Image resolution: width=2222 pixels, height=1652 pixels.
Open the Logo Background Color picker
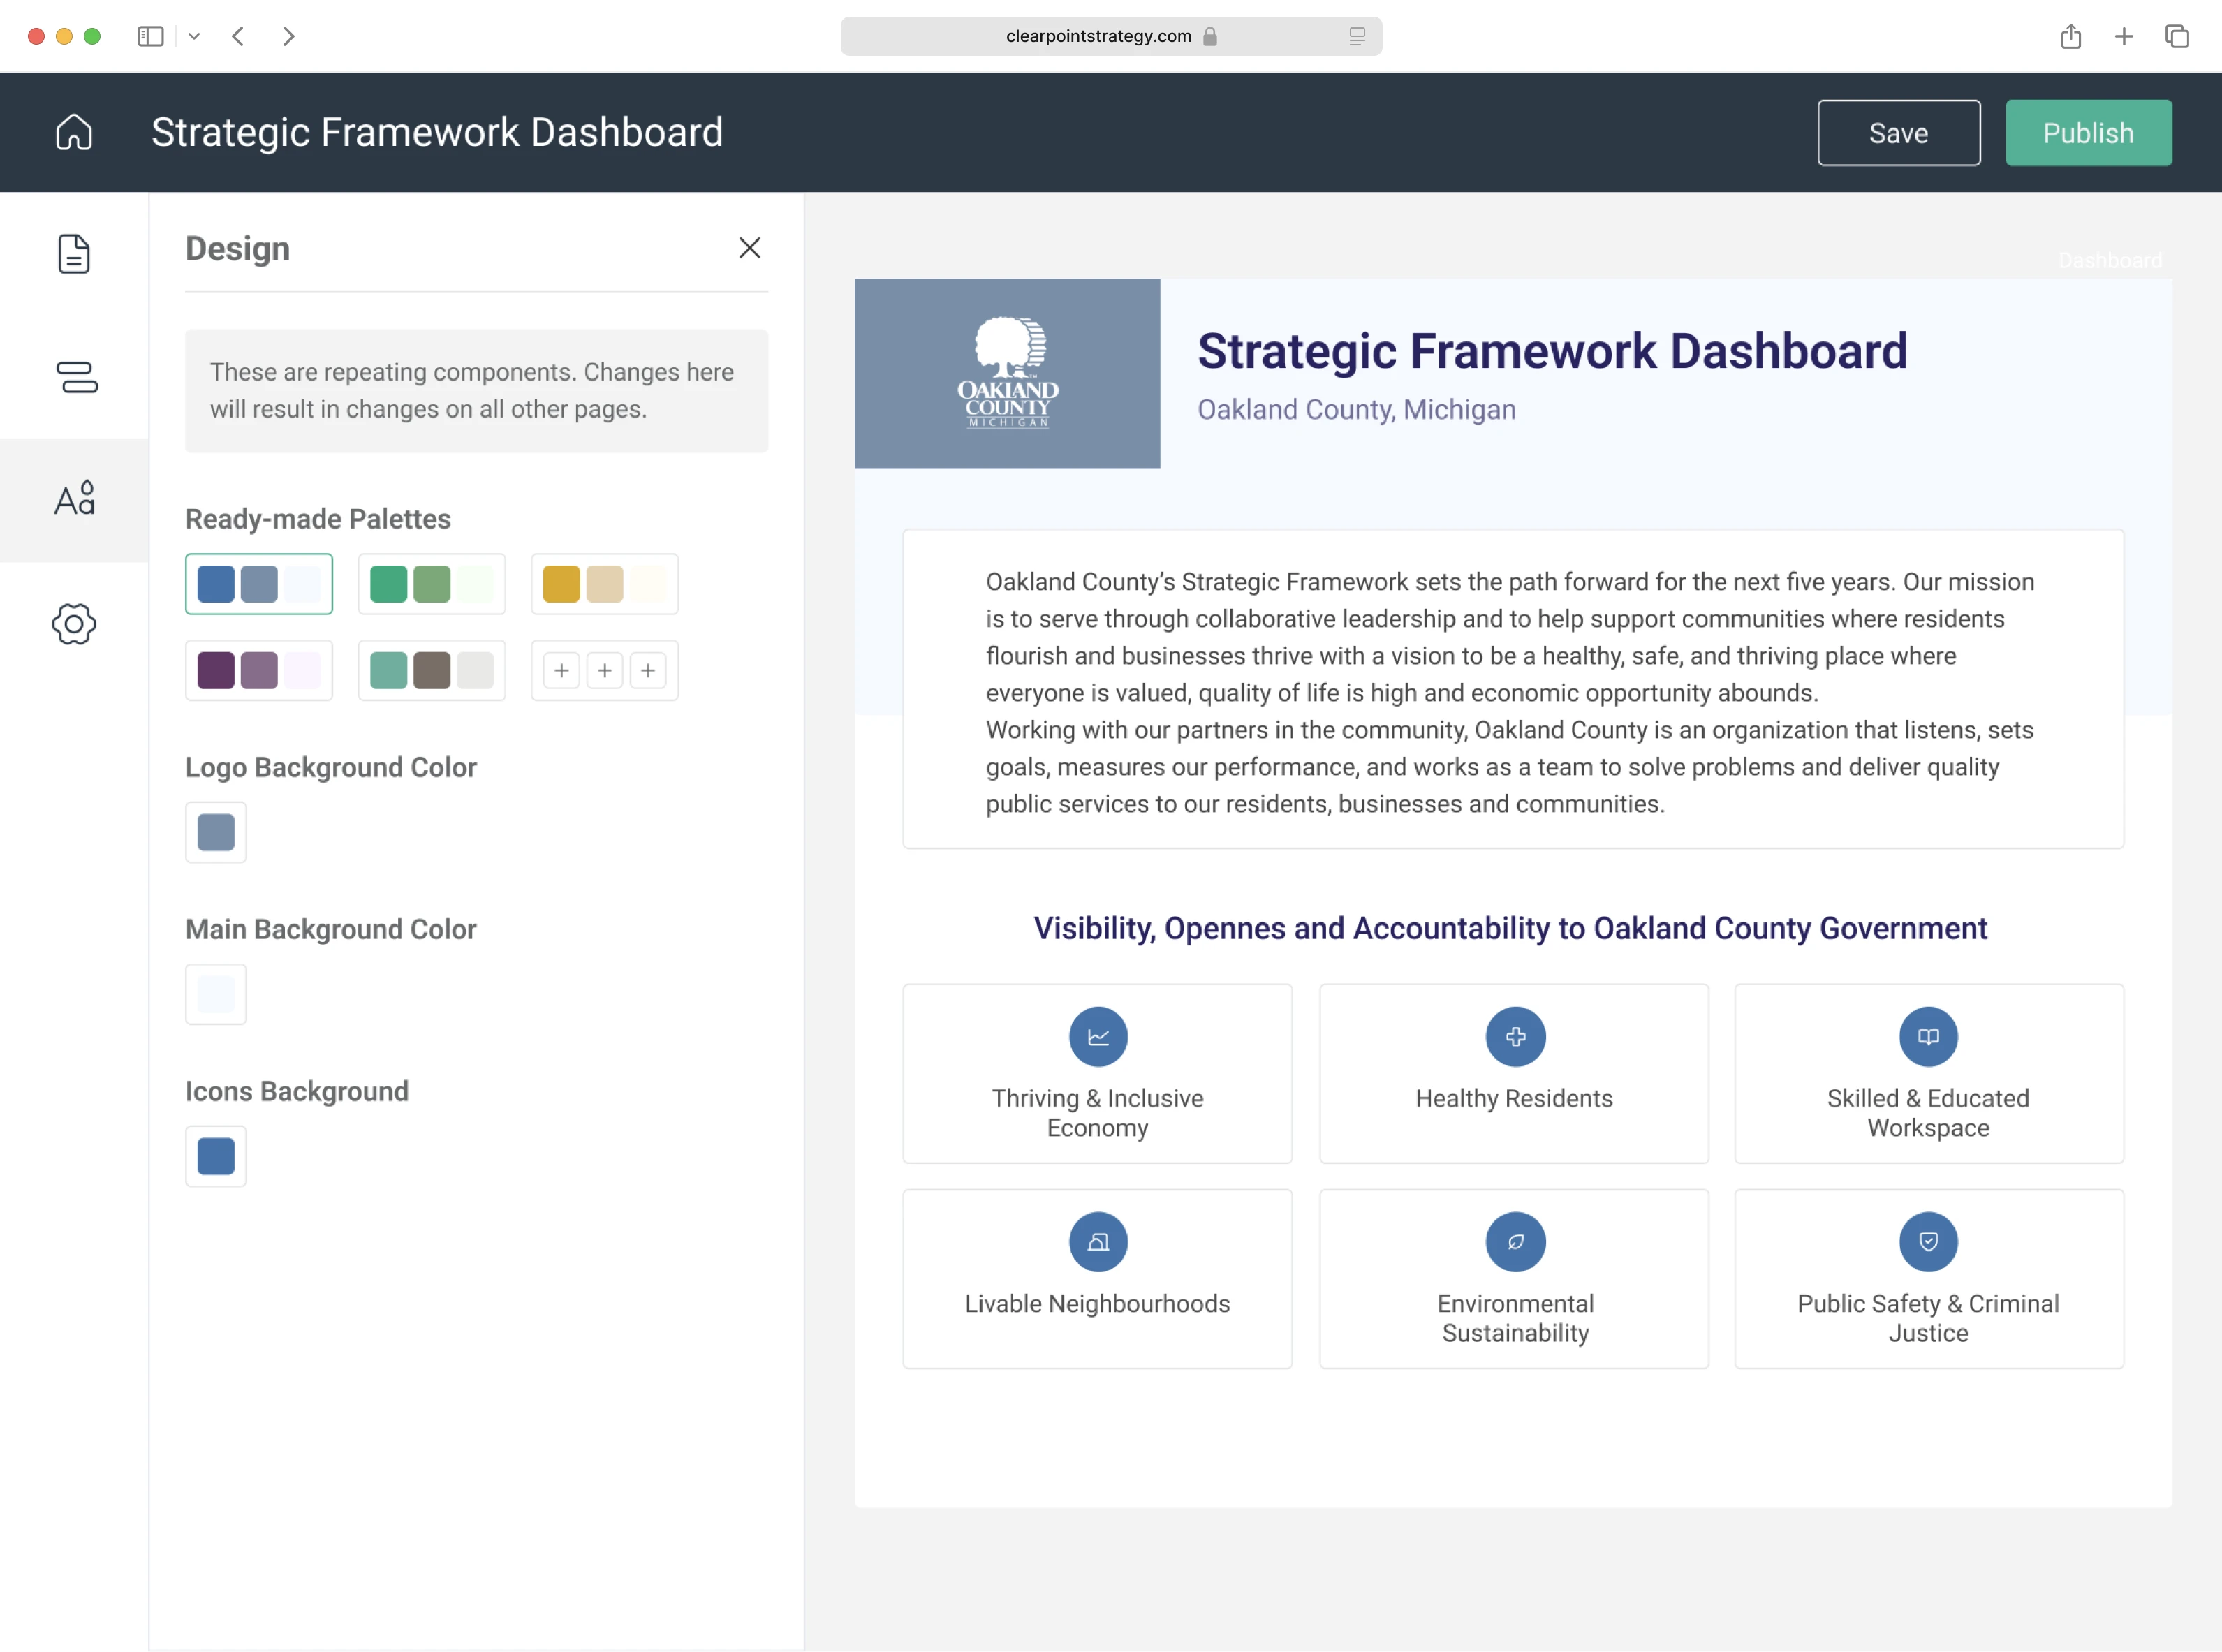[216, 832]
